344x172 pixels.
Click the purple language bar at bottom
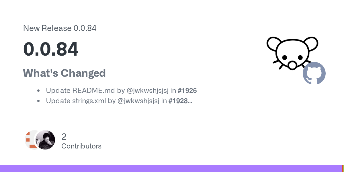coord(171,169)
